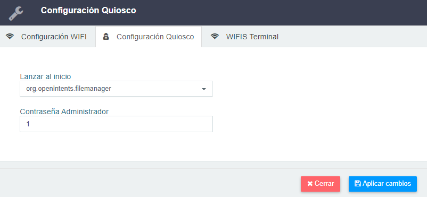Image resolution: width=427 pixels, height=197 pixels.
Task: Save settings with Aplicar cambios button
Action: point(383,184)
